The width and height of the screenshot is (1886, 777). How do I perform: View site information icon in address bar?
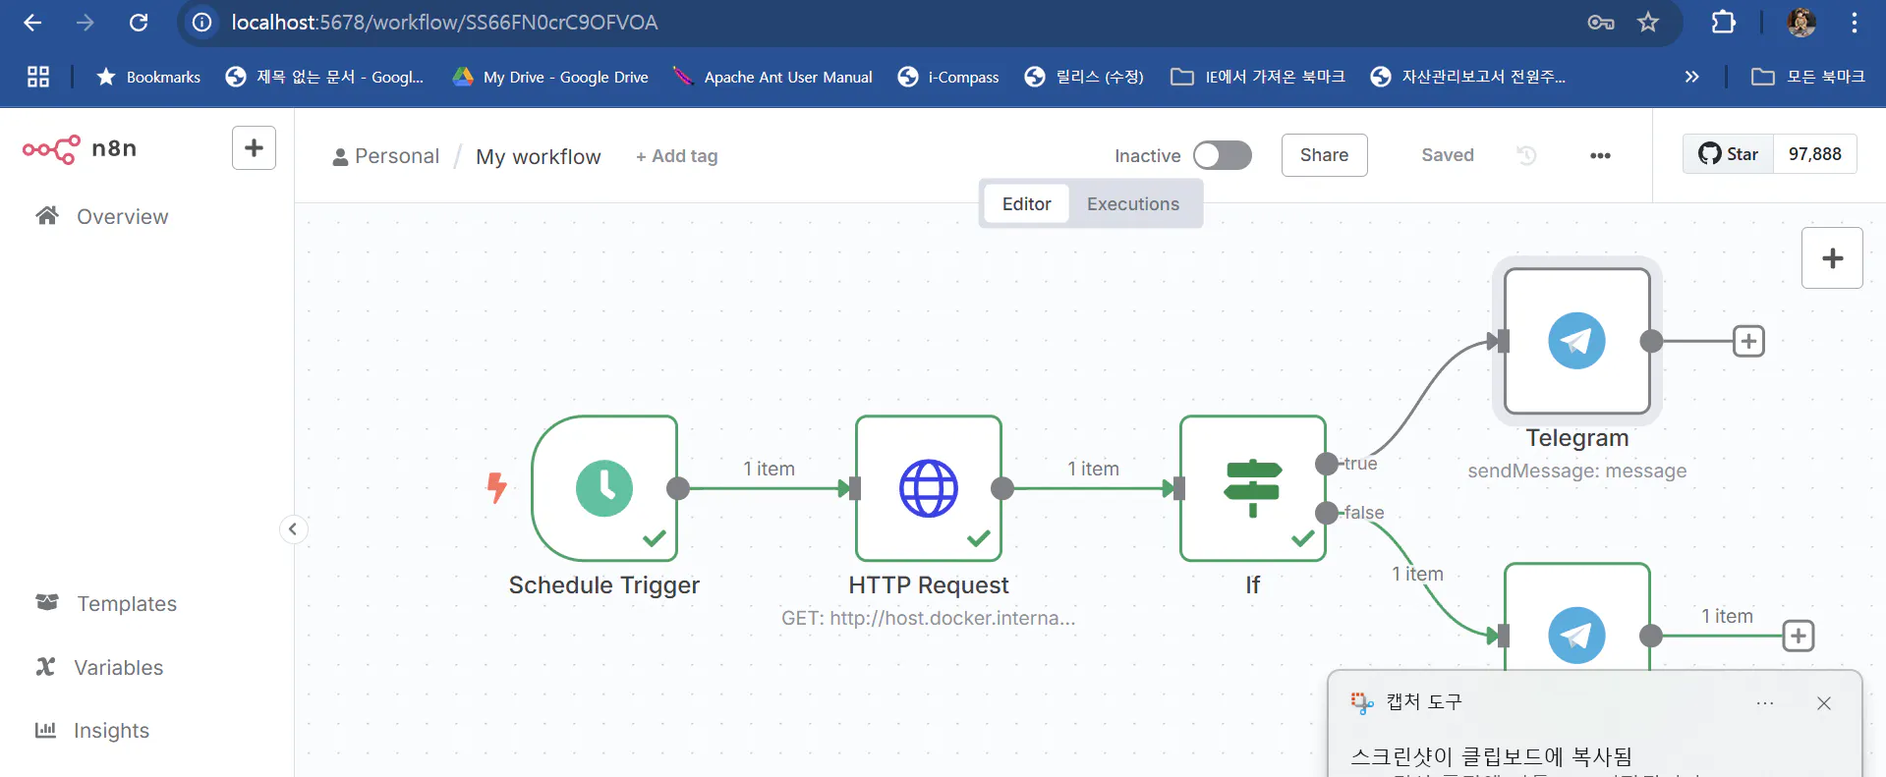coord(202,23)
